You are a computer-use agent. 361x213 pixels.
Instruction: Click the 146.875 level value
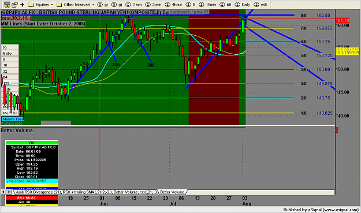(x=324, y=84)
